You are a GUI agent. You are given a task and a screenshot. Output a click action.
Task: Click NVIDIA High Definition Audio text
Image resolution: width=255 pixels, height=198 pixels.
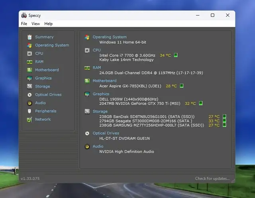[x=127, y=152]
